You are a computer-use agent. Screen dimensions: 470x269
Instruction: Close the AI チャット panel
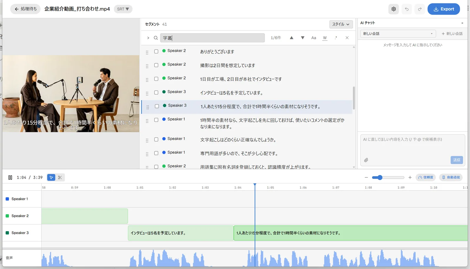(x=462, y=23)
